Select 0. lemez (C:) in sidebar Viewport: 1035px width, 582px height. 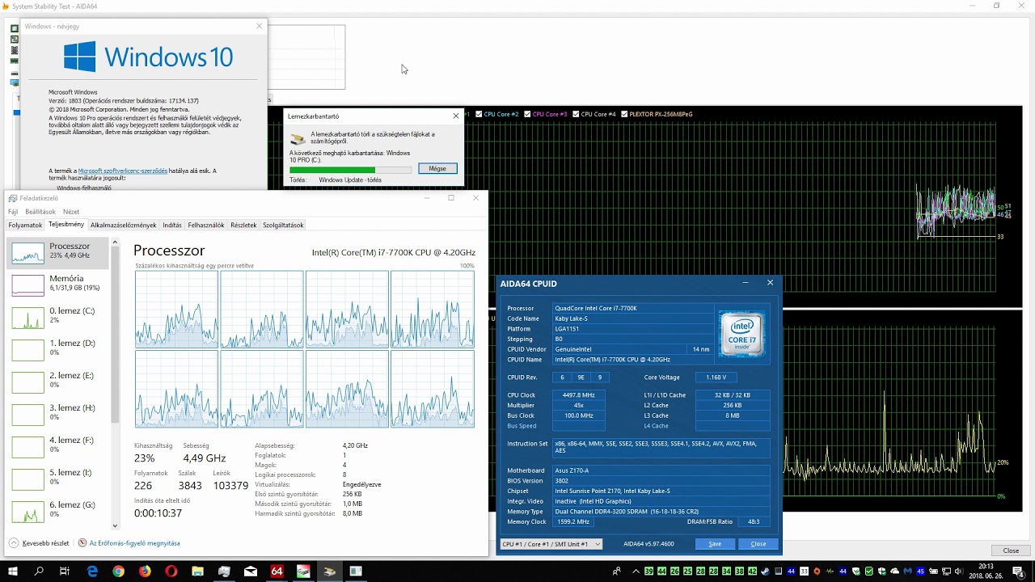click(x=58, y=317)
